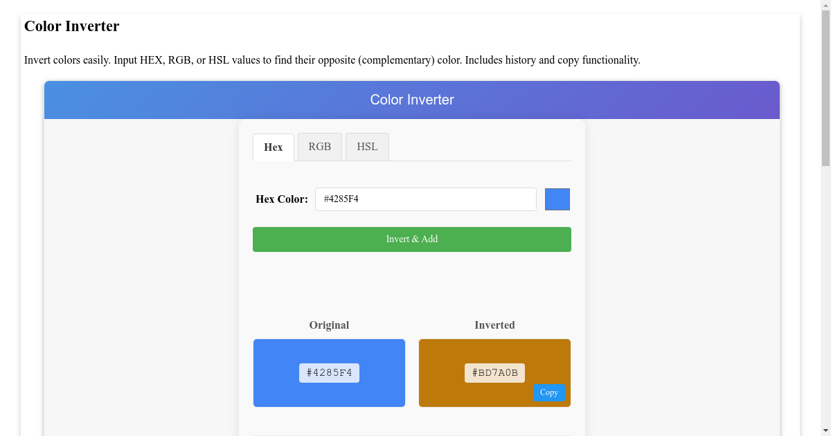Open the blue color picker swatch

tap(557, 199)
